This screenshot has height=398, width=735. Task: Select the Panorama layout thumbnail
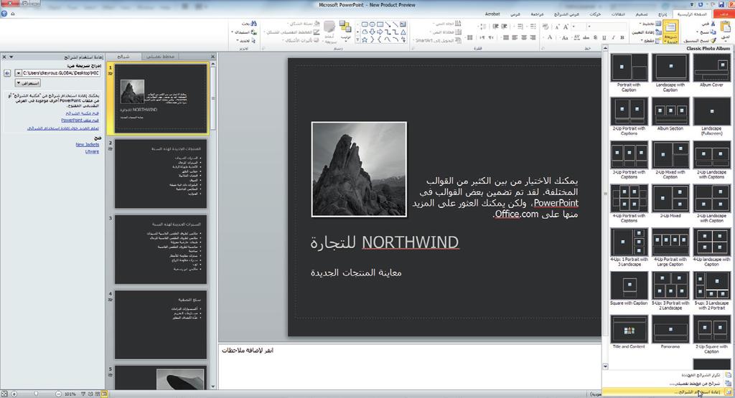(670, 330)
